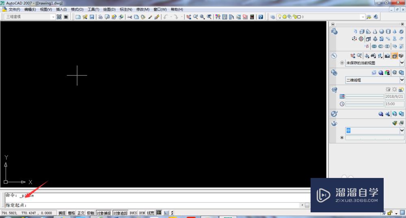
Task: Open the 绘图(D) menu
Action: click(109, 9)
